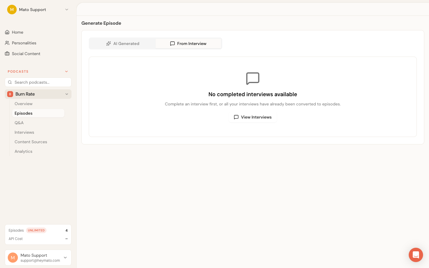Click the chat icon inside View Interviews button
The width and height of the screenshot is (429, 268).
pos(236,117)
